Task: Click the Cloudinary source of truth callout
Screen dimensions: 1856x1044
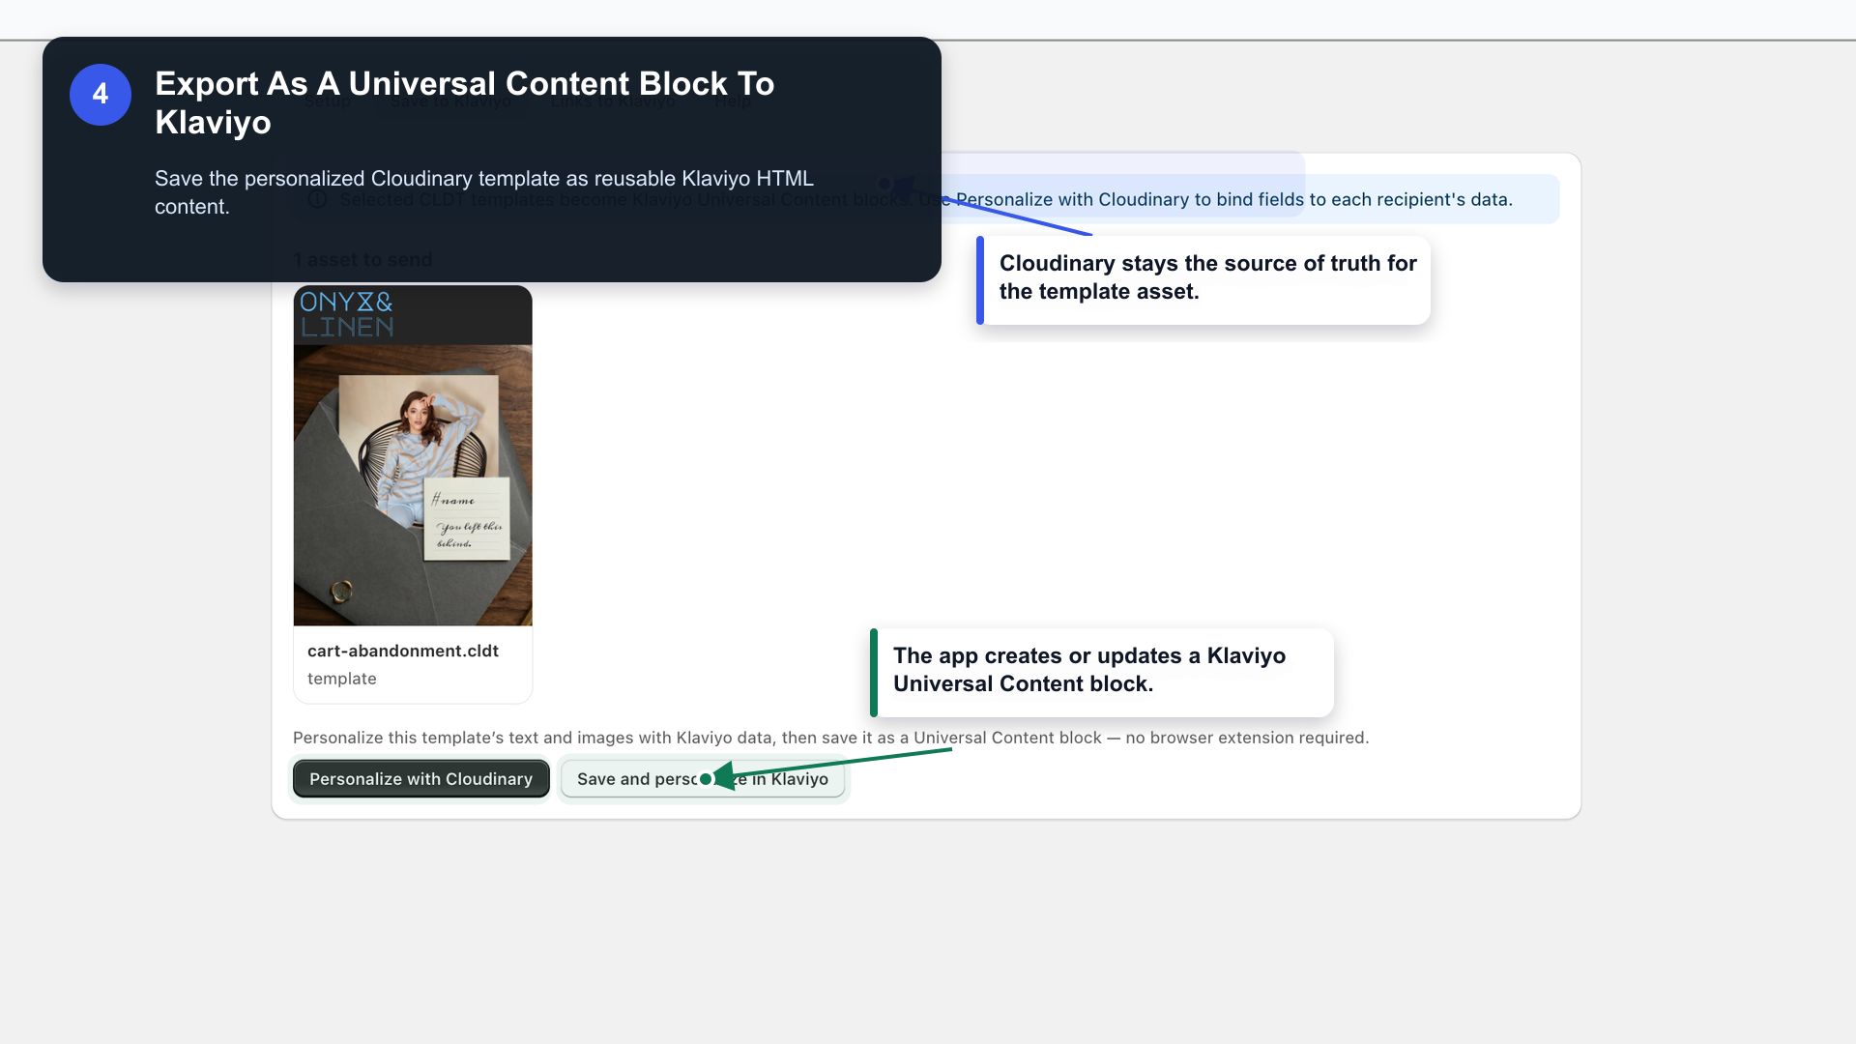Action: pyautogui.click(x=1203, y=278)
